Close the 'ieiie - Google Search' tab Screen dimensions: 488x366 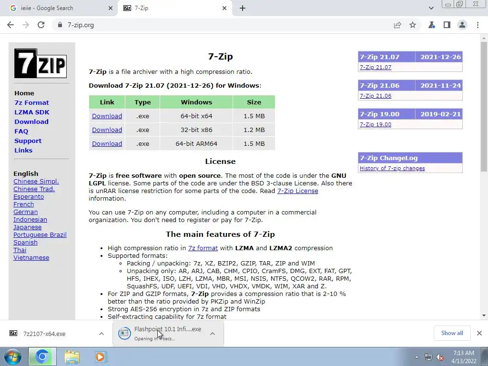(111, 9)
